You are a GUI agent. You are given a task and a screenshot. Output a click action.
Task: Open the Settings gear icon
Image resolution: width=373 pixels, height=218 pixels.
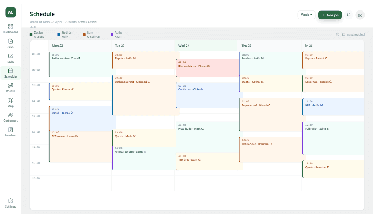point(10,201)
